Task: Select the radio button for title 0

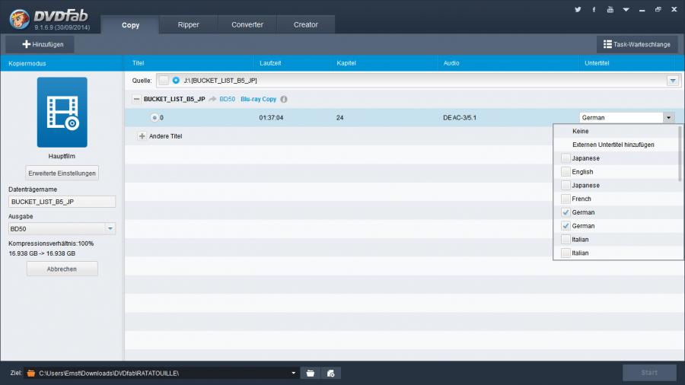Action: point(155,118)
